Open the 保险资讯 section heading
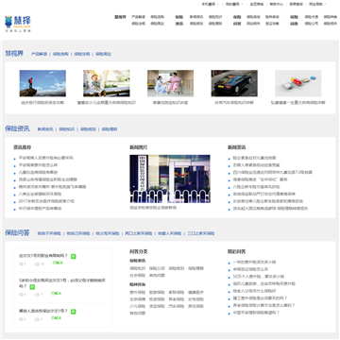The height and width of the screenshot is (340, 340). coord(17,128)
